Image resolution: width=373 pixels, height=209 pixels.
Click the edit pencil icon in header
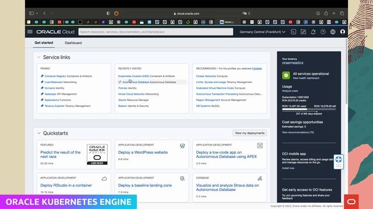(x=303, y=32)
